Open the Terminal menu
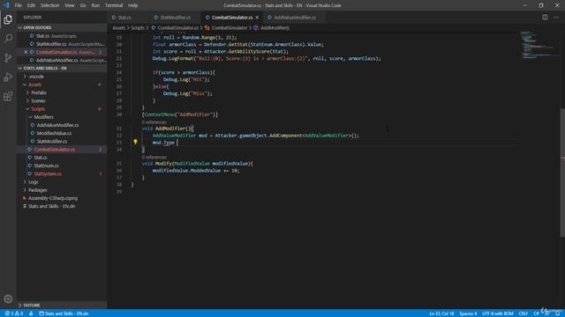Screen dimensions: 565x317 (114, 5)
